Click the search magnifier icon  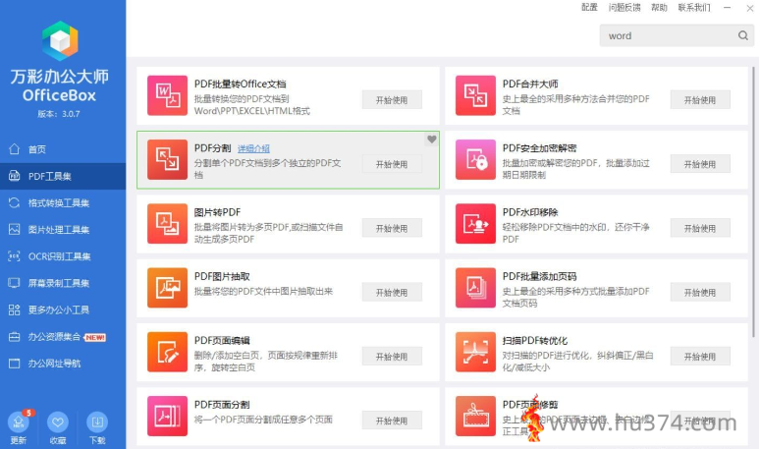coord(743,35)
